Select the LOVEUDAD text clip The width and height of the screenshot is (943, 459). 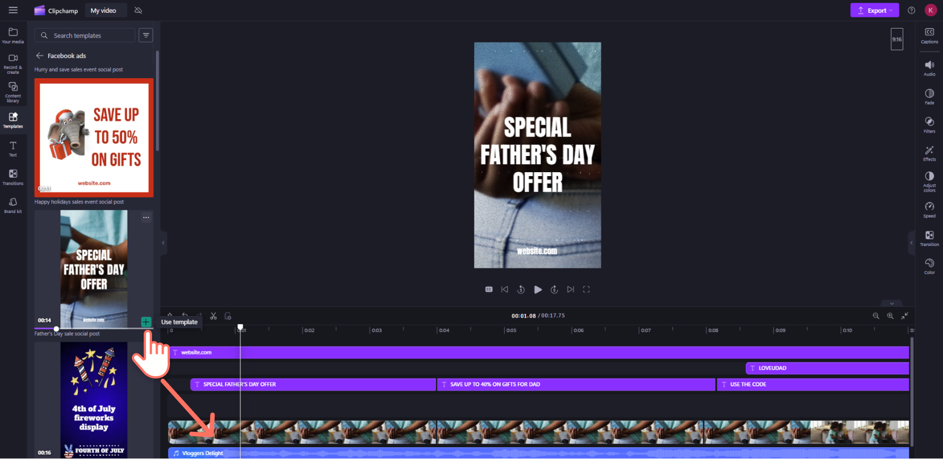click(827, 368)
